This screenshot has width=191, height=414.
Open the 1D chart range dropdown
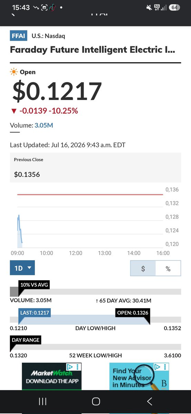point(22,268)
